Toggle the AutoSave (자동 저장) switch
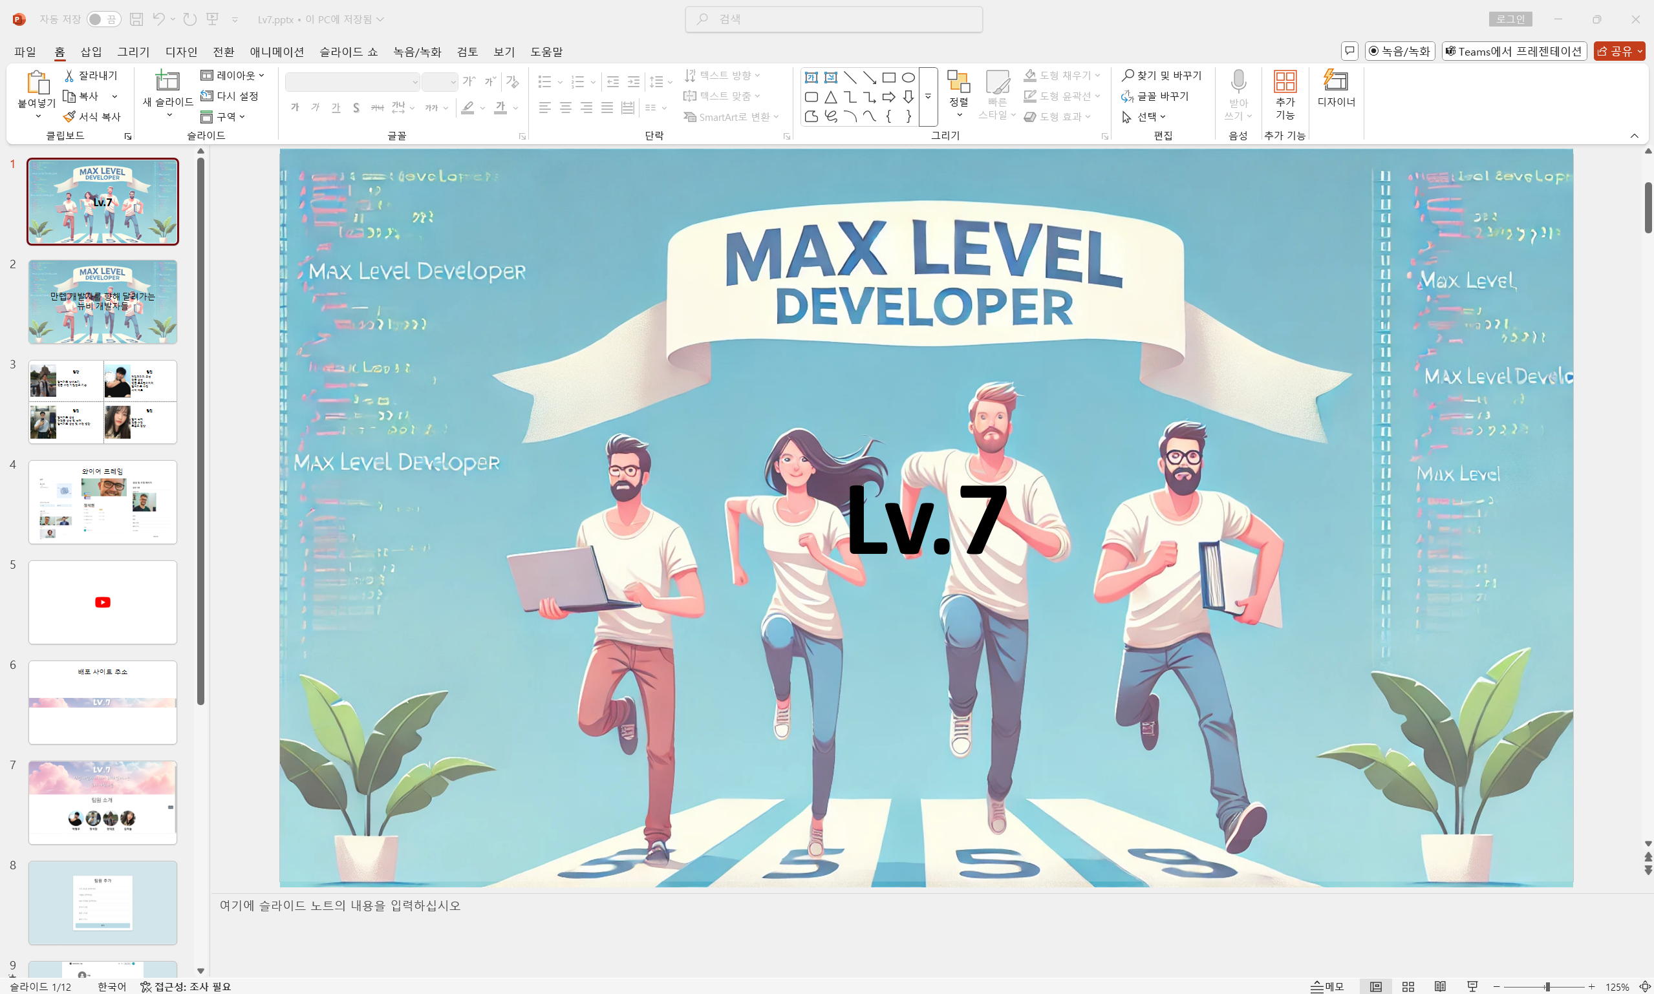The height and width of the screenshot is (994, 1654). 104,19
